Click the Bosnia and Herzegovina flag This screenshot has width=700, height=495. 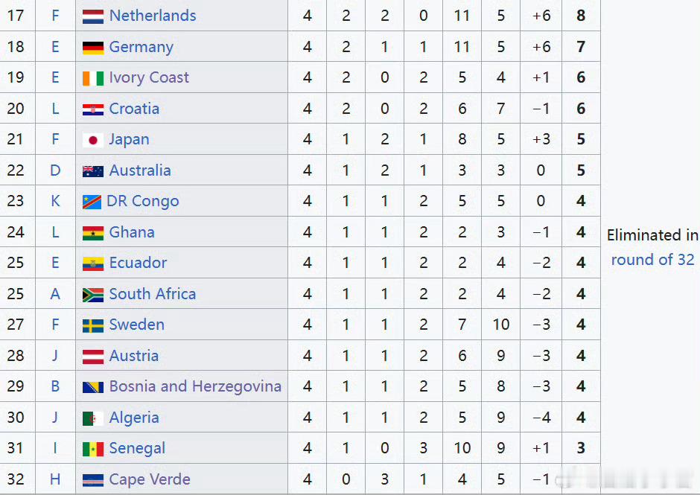pyautogui.click(x=93, y=387)
